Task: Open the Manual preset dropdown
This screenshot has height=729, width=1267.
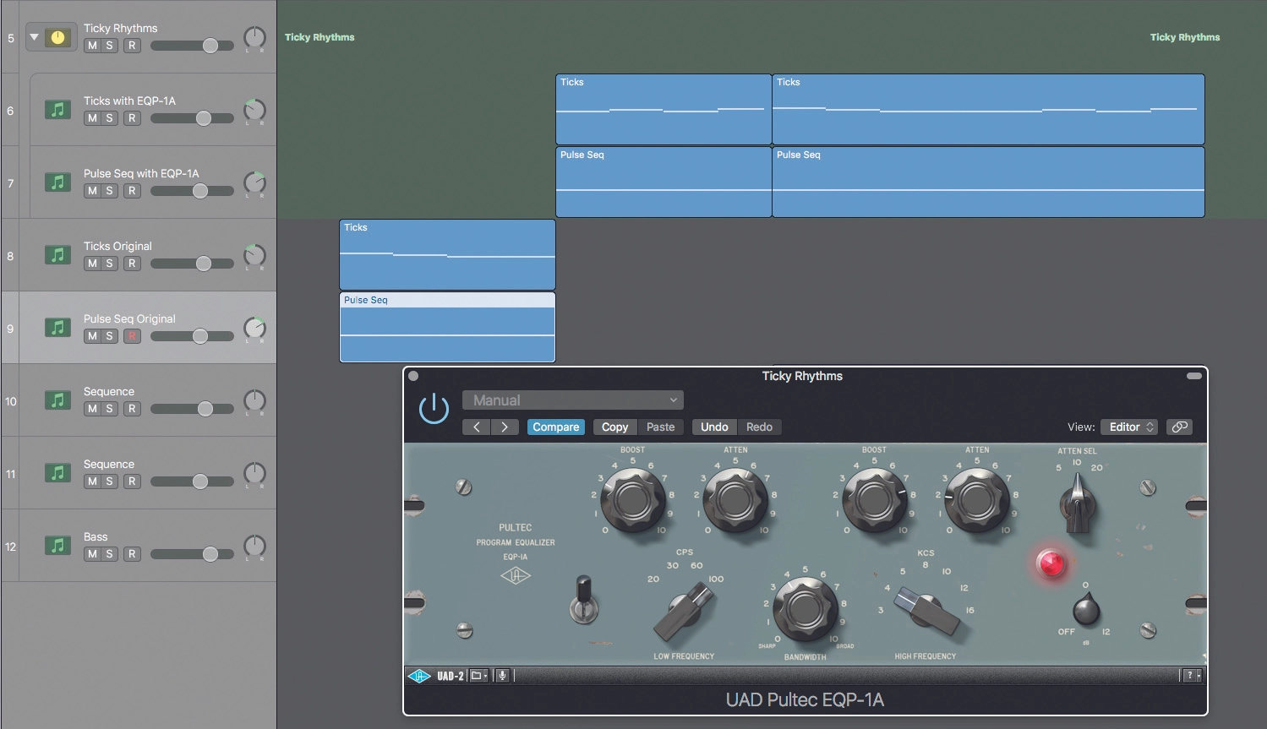Action: 573,400
